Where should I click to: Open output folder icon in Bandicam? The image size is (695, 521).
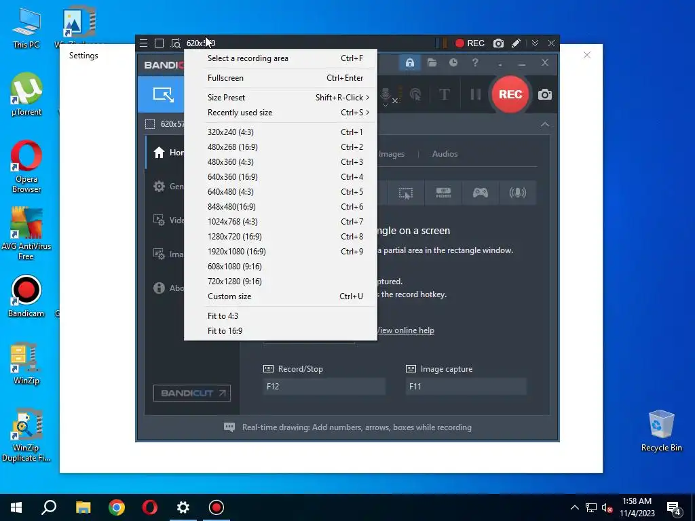(x=432, y=62)
